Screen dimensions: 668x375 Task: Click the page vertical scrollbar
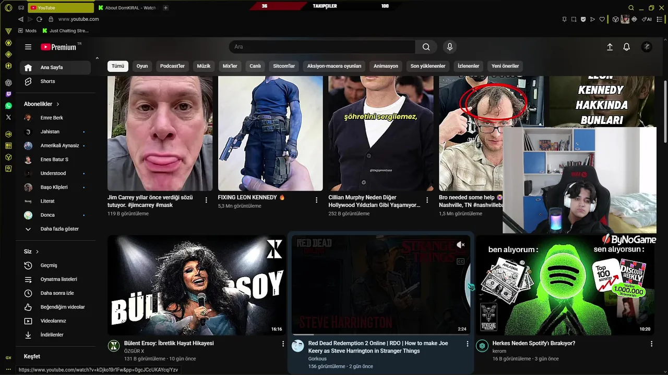click(x=665, y=112)
